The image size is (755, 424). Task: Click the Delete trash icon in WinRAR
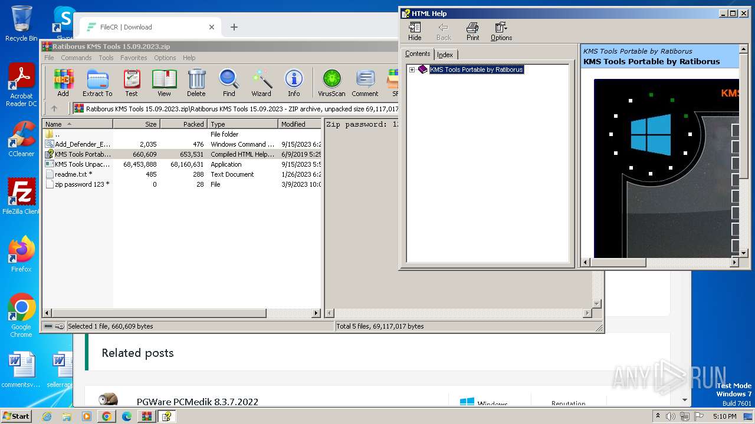[x=196, y=82]
